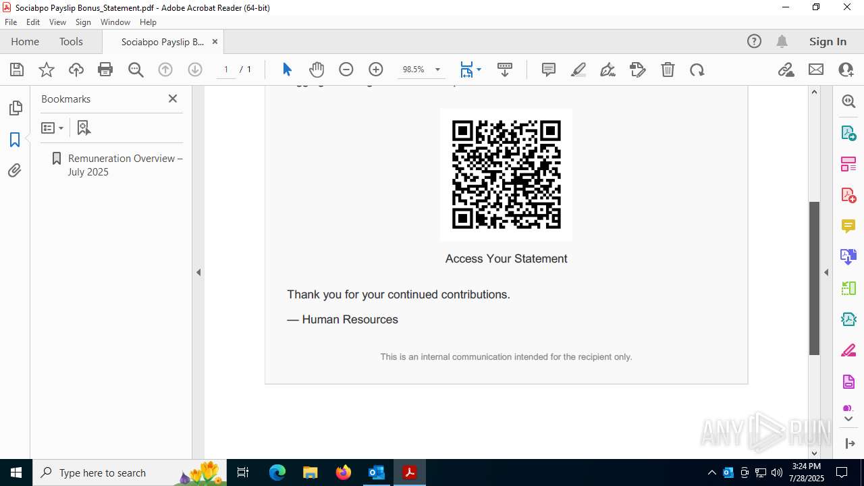Close the Bookmarks panel
The height and width of the screenshot is (486, 864).
tap(173, 99)
